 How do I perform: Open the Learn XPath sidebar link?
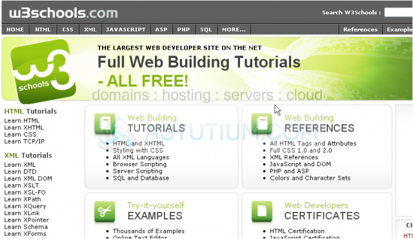click(23, 199)
